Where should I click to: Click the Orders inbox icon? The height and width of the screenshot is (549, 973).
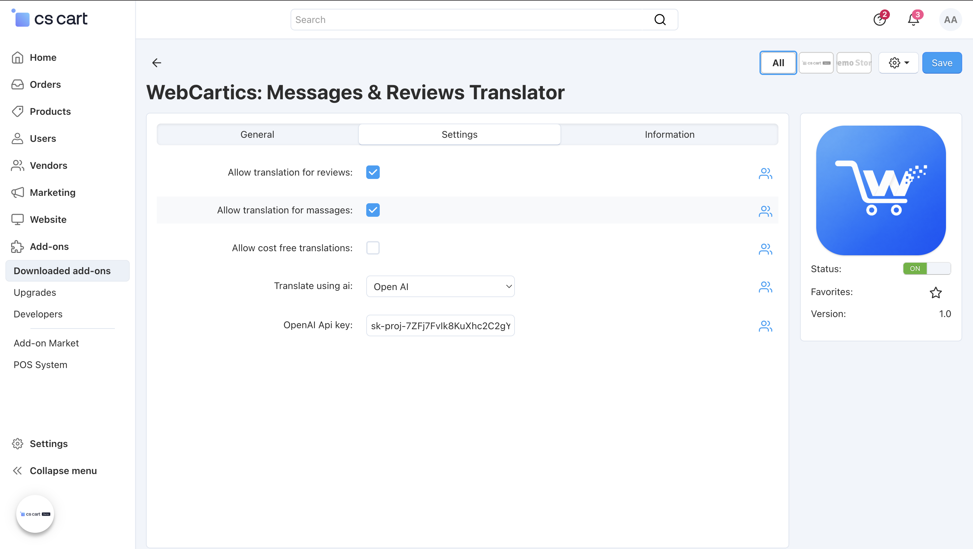(17, 84)
